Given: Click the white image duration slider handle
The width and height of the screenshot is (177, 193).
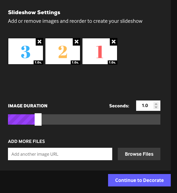Looking at the screenshot, I should pyautogui.click(x=38, y=119).
